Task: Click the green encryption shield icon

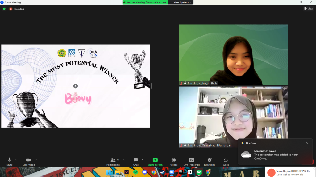Action: 4,9
